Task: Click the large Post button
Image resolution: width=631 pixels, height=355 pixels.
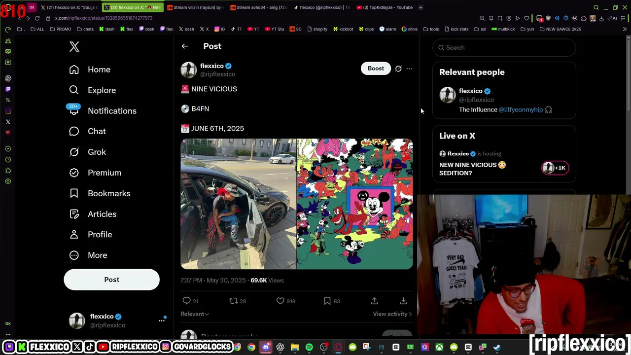Action: point(111,280)
